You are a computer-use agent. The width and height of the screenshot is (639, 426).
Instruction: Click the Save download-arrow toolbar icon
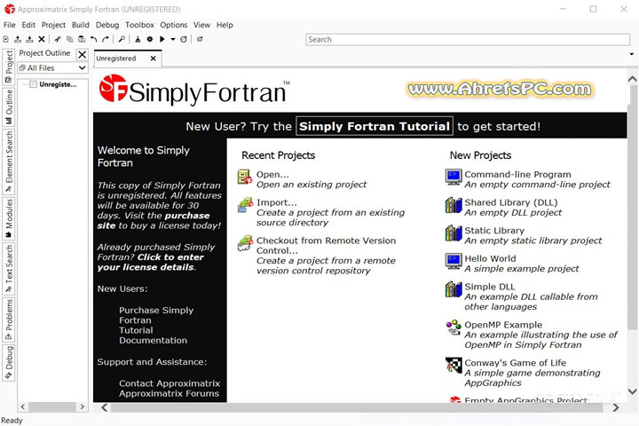point(29,40)
